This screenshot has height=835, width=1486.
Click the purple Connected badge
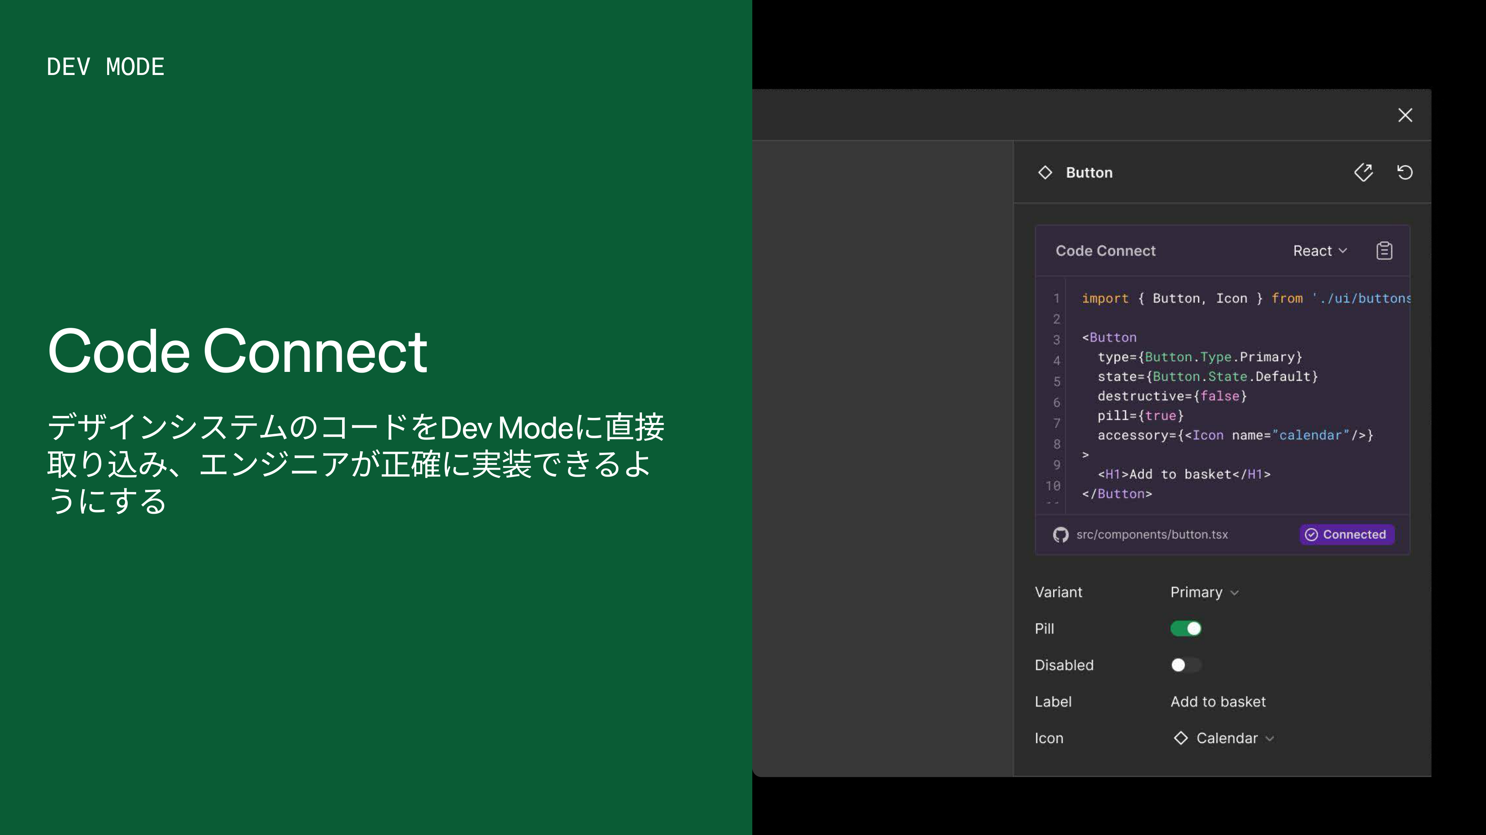point(1347,535)
